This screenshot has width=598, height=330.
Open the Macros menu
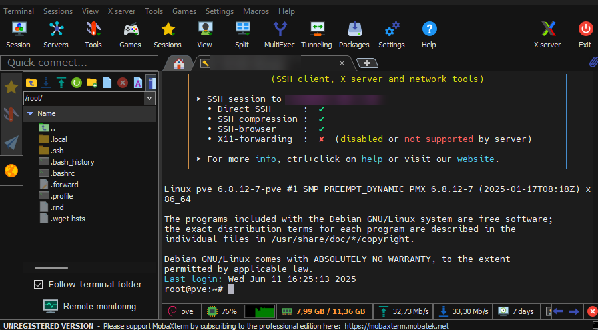(256, 11)
